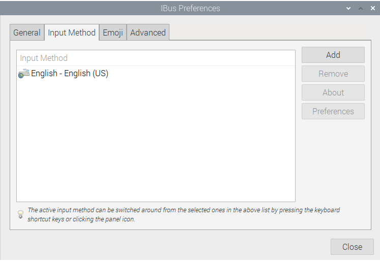Image resolution: width=380 pixels, height=261 pixels.
Task: Select the Input Method tab
Action: click(72, 32)
